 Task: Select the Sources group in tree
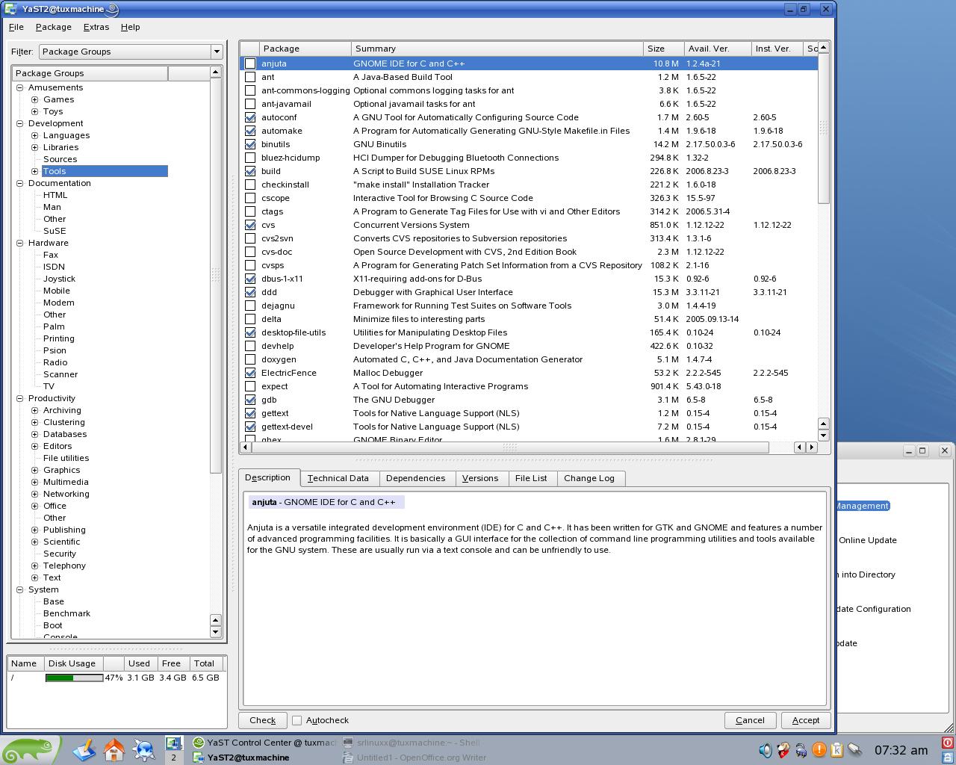tap(60, 159)
